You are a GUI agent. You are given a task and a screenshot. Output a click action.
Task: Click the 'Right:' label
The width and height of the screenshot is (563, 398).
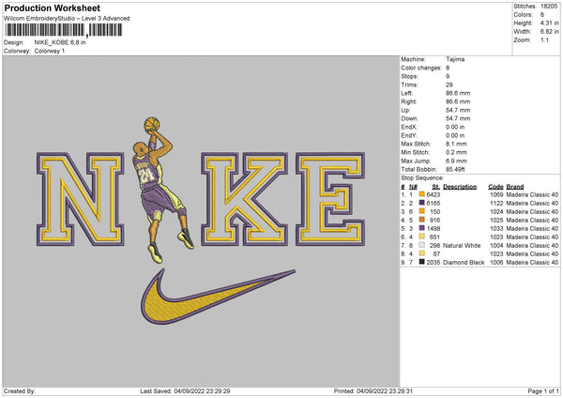(x=408, y=101)
